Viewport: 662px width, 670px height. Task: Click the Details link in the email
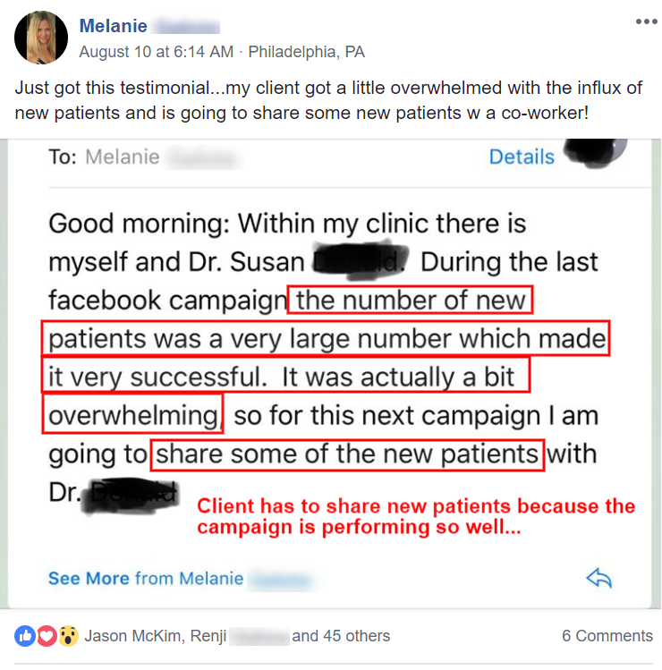tap(522, 157)
